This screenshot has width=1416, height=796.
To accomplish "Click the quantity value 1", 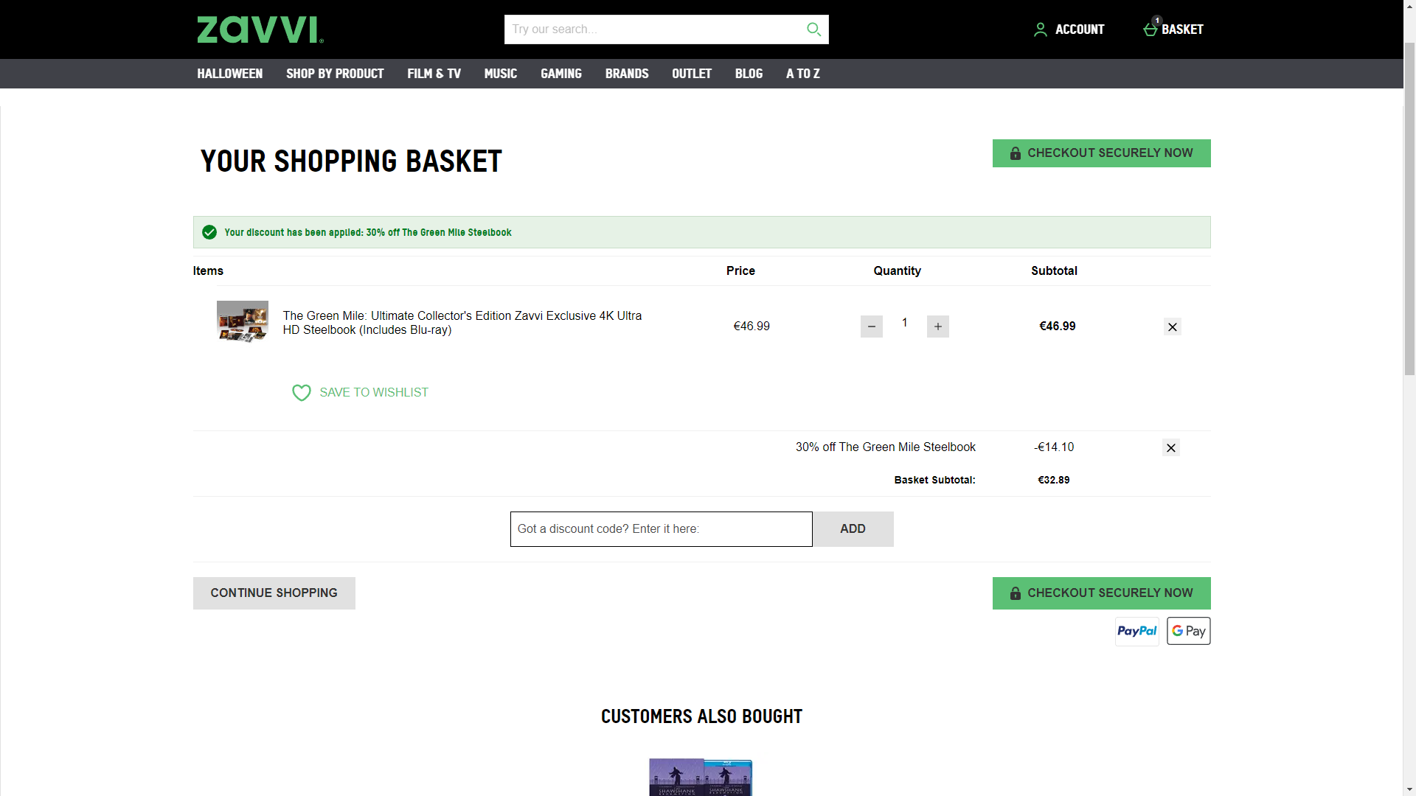I will pyautogui.click(x=904, y=323).
